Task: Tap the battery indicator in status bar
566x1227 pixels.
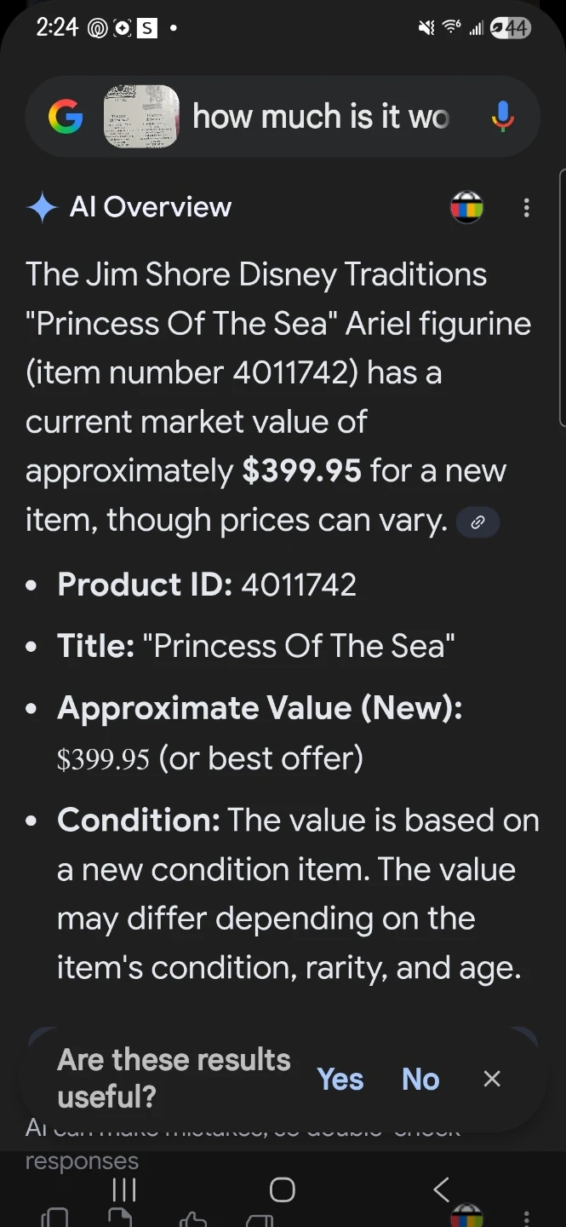Action: [x=512, y=28]
